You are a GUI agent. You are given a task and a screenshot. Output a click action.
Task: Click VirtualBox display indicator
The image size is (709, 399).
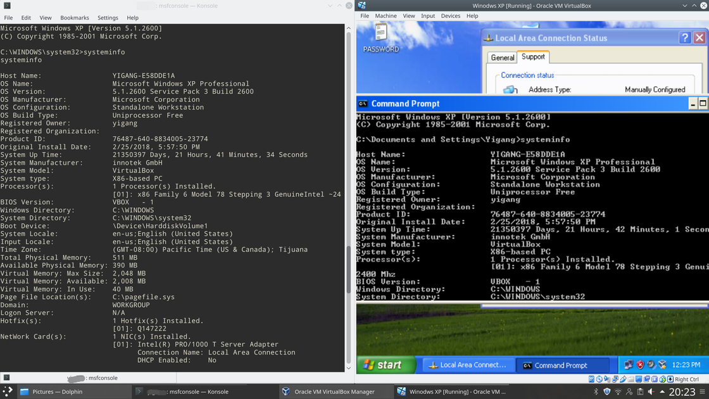639,379
